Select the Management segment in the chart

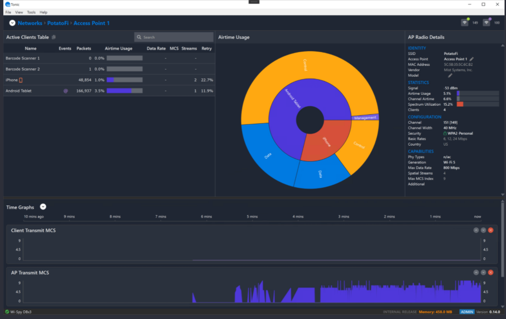(365, 118)
